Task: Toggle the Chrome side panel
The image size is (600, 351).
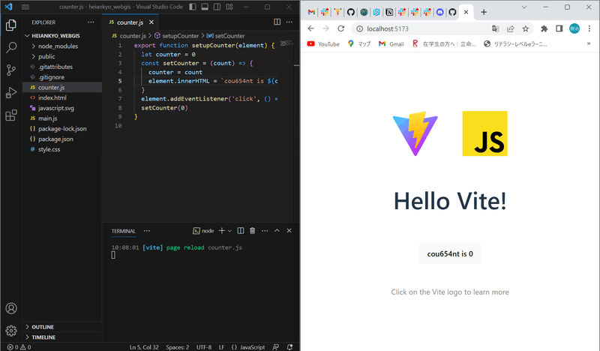Action: coord(559,28)
